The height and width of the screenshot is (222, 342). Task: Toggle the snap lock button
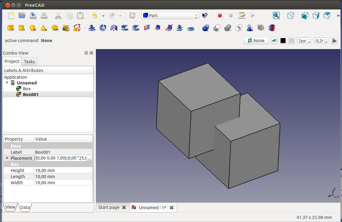pyautogui.click(x=274, y=41)
